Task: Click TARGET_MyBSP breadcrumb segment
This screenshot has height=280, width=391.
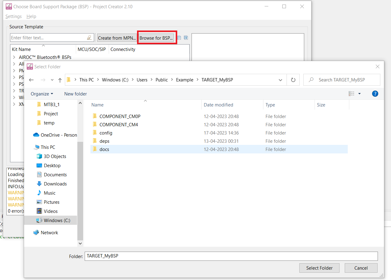Action: (x=217, y=80)
